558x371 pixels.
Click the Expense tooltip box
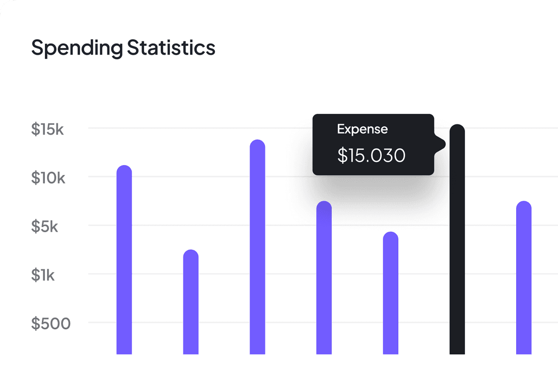tap(374, 144)
